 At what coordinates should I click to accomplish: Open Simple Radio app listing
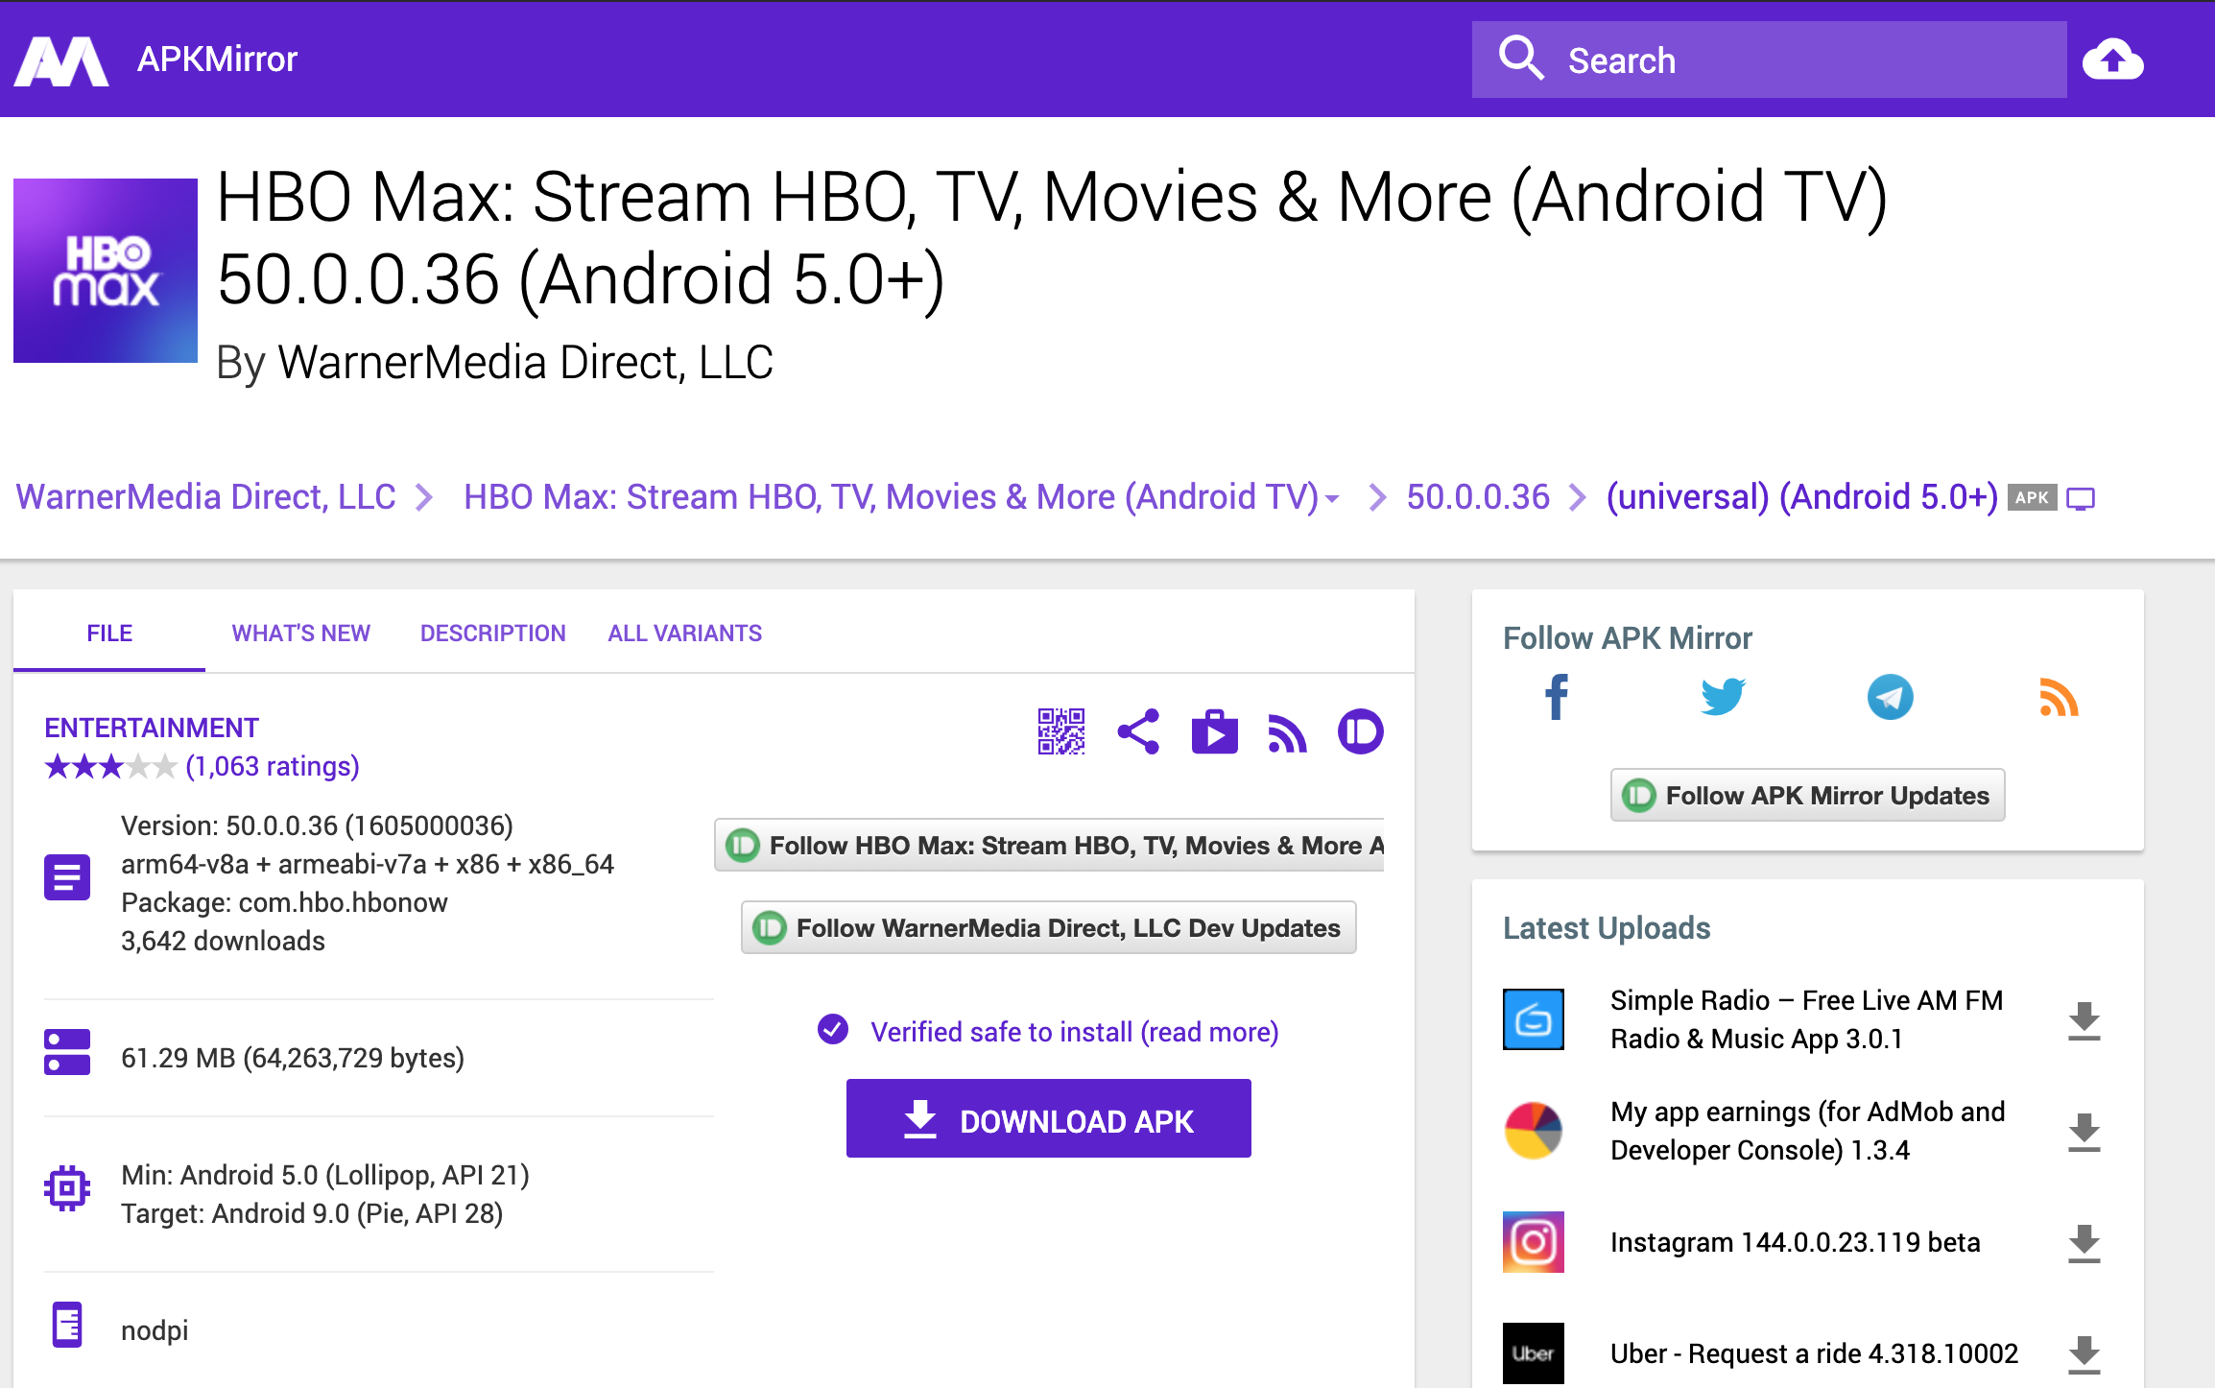click(1806, 1019)
